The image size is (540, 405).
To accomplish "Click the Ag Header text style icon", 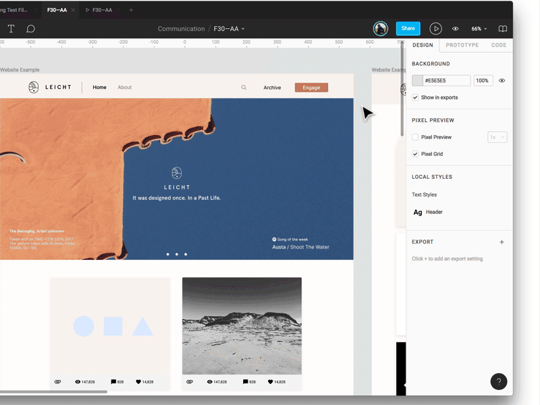I will pyautogui.click(x=418, y=212).
